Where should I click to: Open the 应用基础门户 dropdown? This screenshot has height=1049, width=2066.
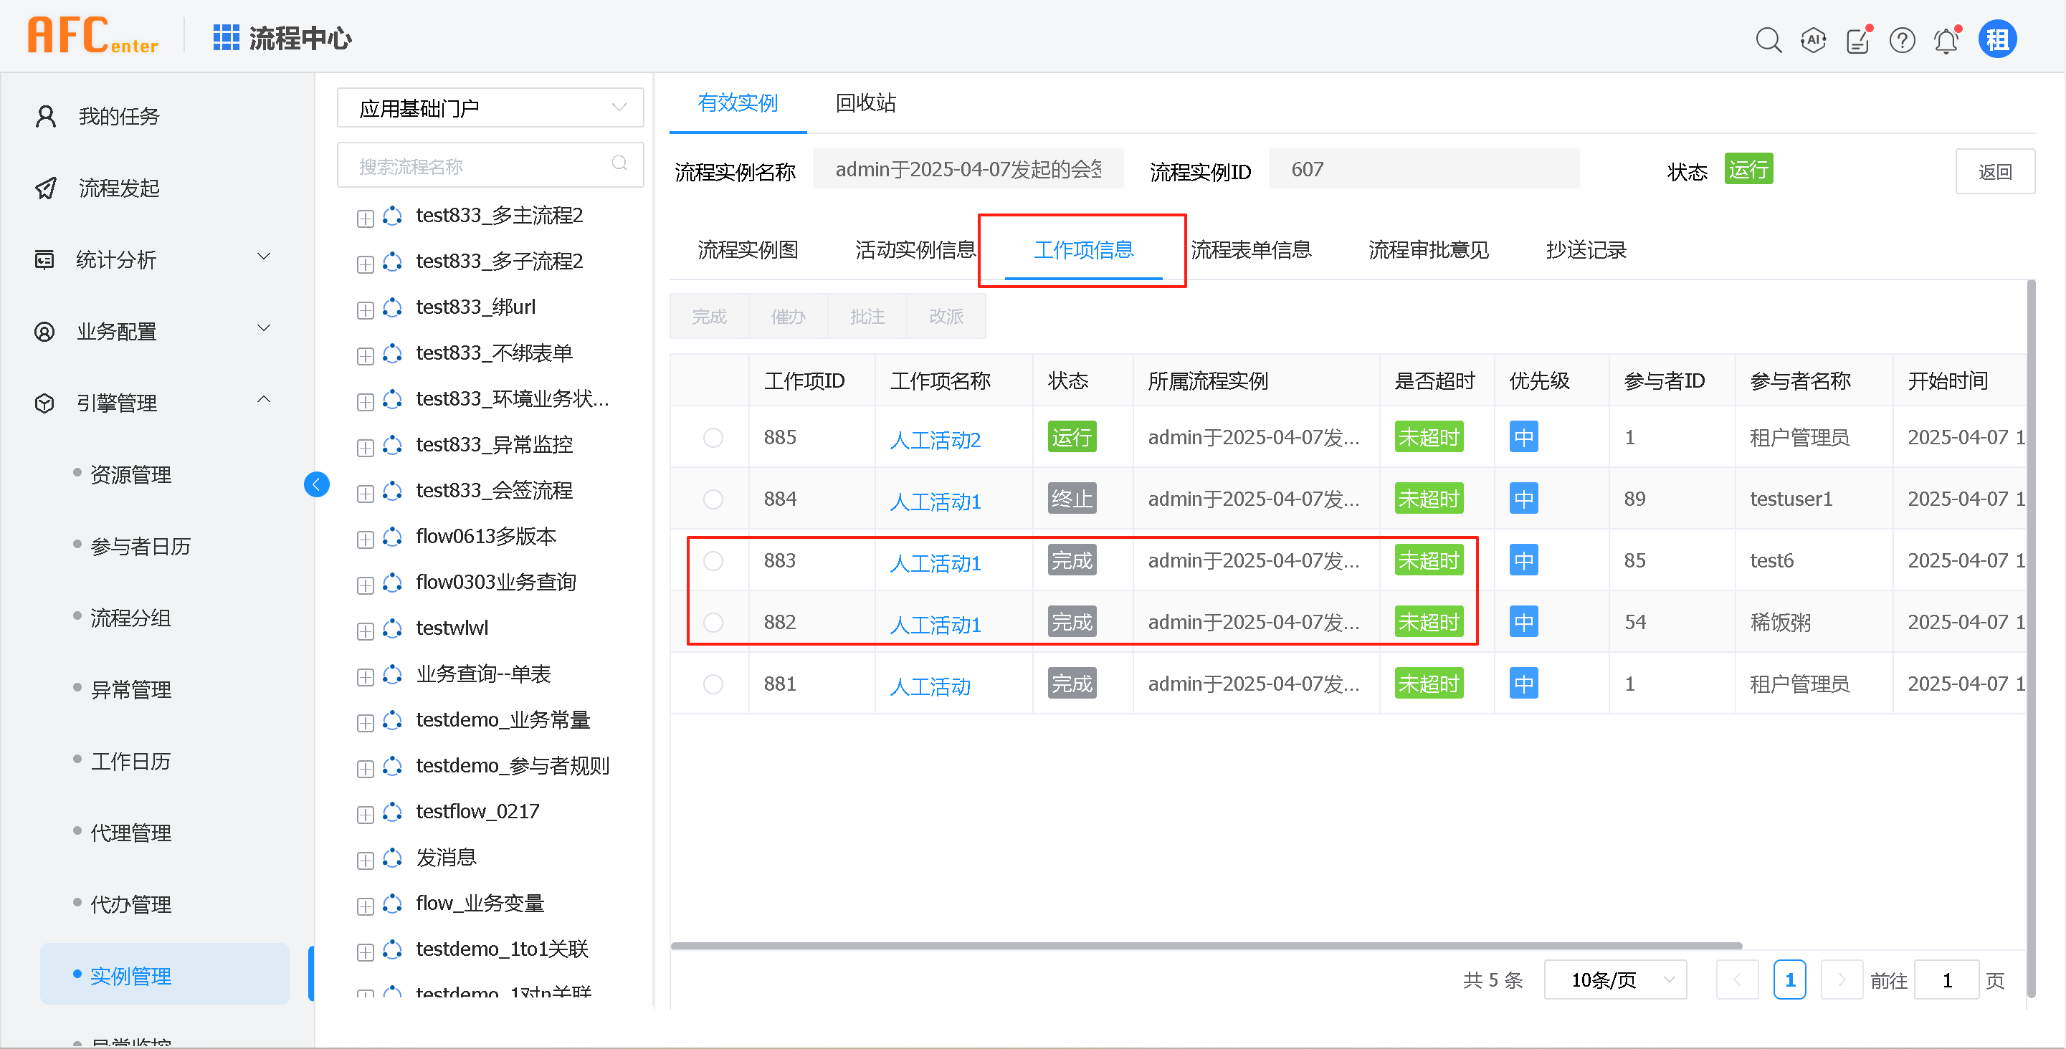click(x=490, y=108)
